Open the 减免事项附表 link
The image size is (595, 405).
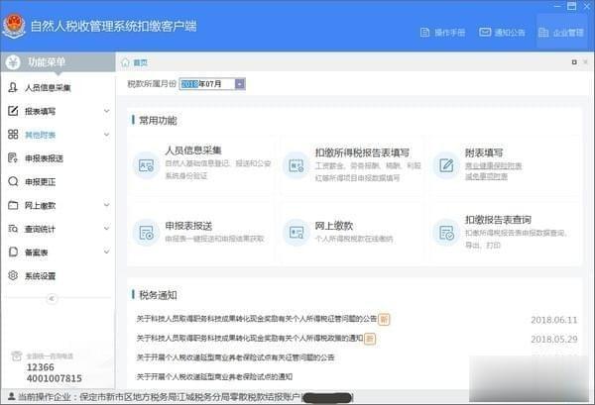(x=487, y=176)
